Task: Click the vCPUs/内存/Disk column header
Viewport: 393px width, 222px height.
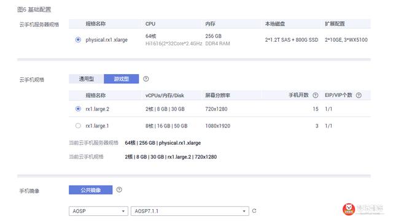Action: [x=165, y=95]
